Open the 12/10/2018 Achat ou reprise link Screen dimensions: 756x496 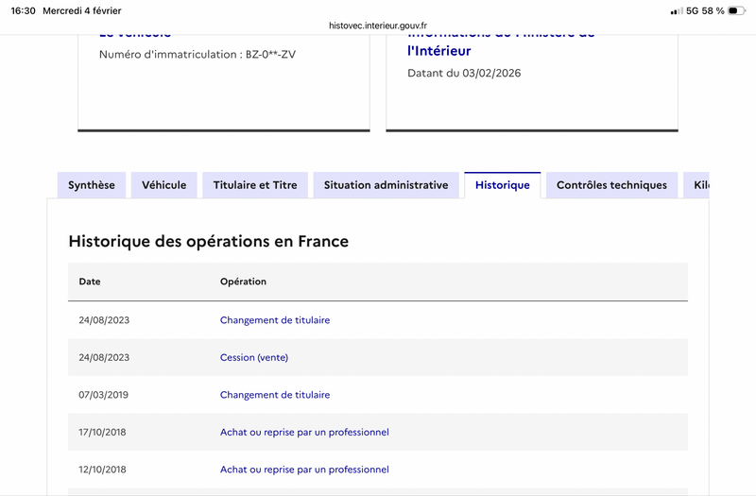304,470
